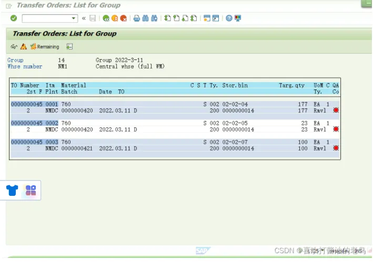373x269 pixels.
Task: Click the Find Next binoculars icon
Action: point(154,18)
